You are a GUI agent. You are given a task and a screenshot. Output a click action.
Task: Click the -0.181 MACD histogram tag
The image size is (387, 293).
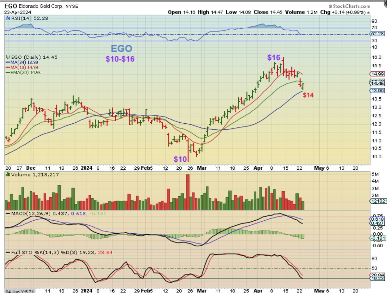click(x=377, y=238)
